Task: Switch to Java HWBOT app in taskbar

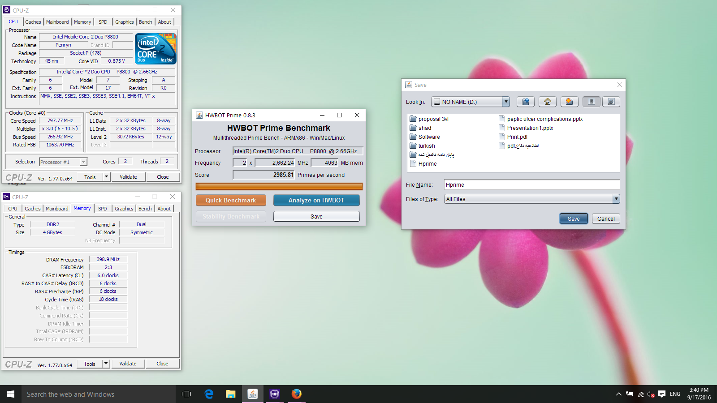Action: point(253,394)
